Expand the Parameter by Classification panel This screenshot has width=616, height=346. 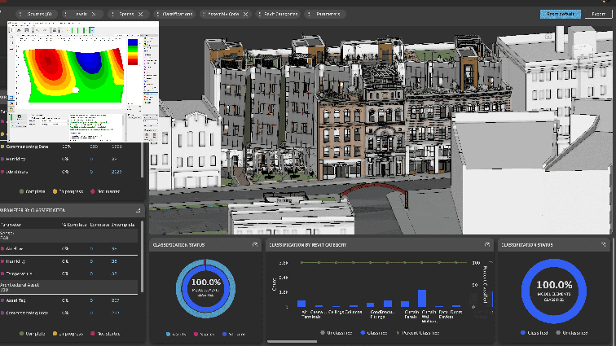[138, 210]
